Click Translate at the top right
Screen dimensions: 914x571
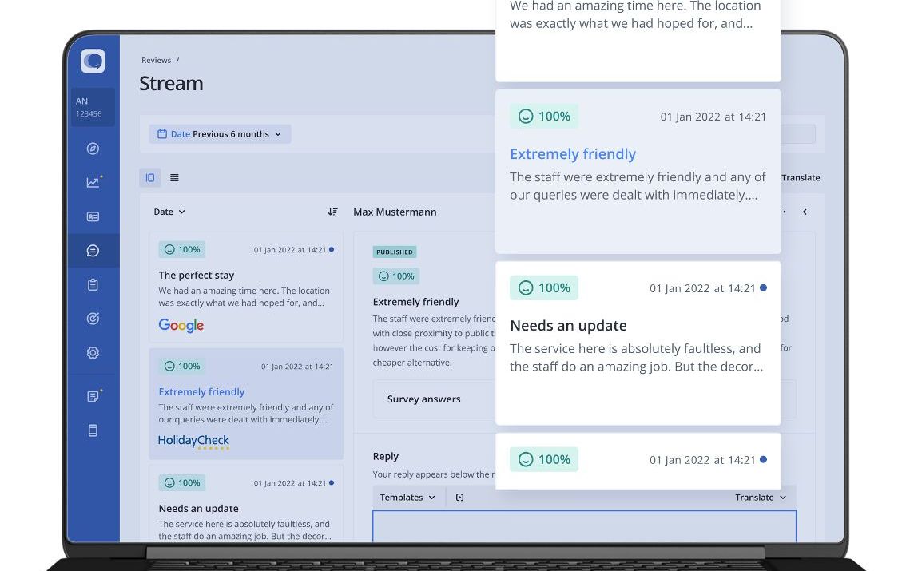click(801, 178)
